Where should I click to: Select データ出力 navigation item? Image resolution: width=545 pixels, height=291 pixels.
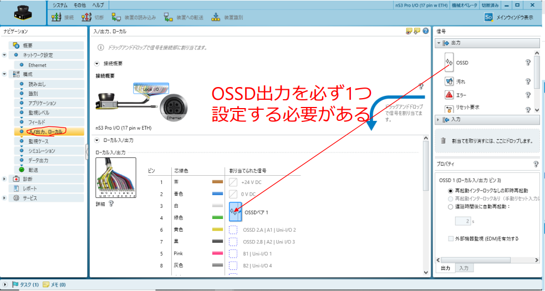pos(48,161)
